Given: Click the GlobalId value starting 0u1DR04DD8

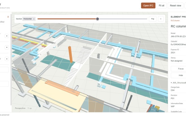Looking at the screenshot, I should tap(178, 44).
